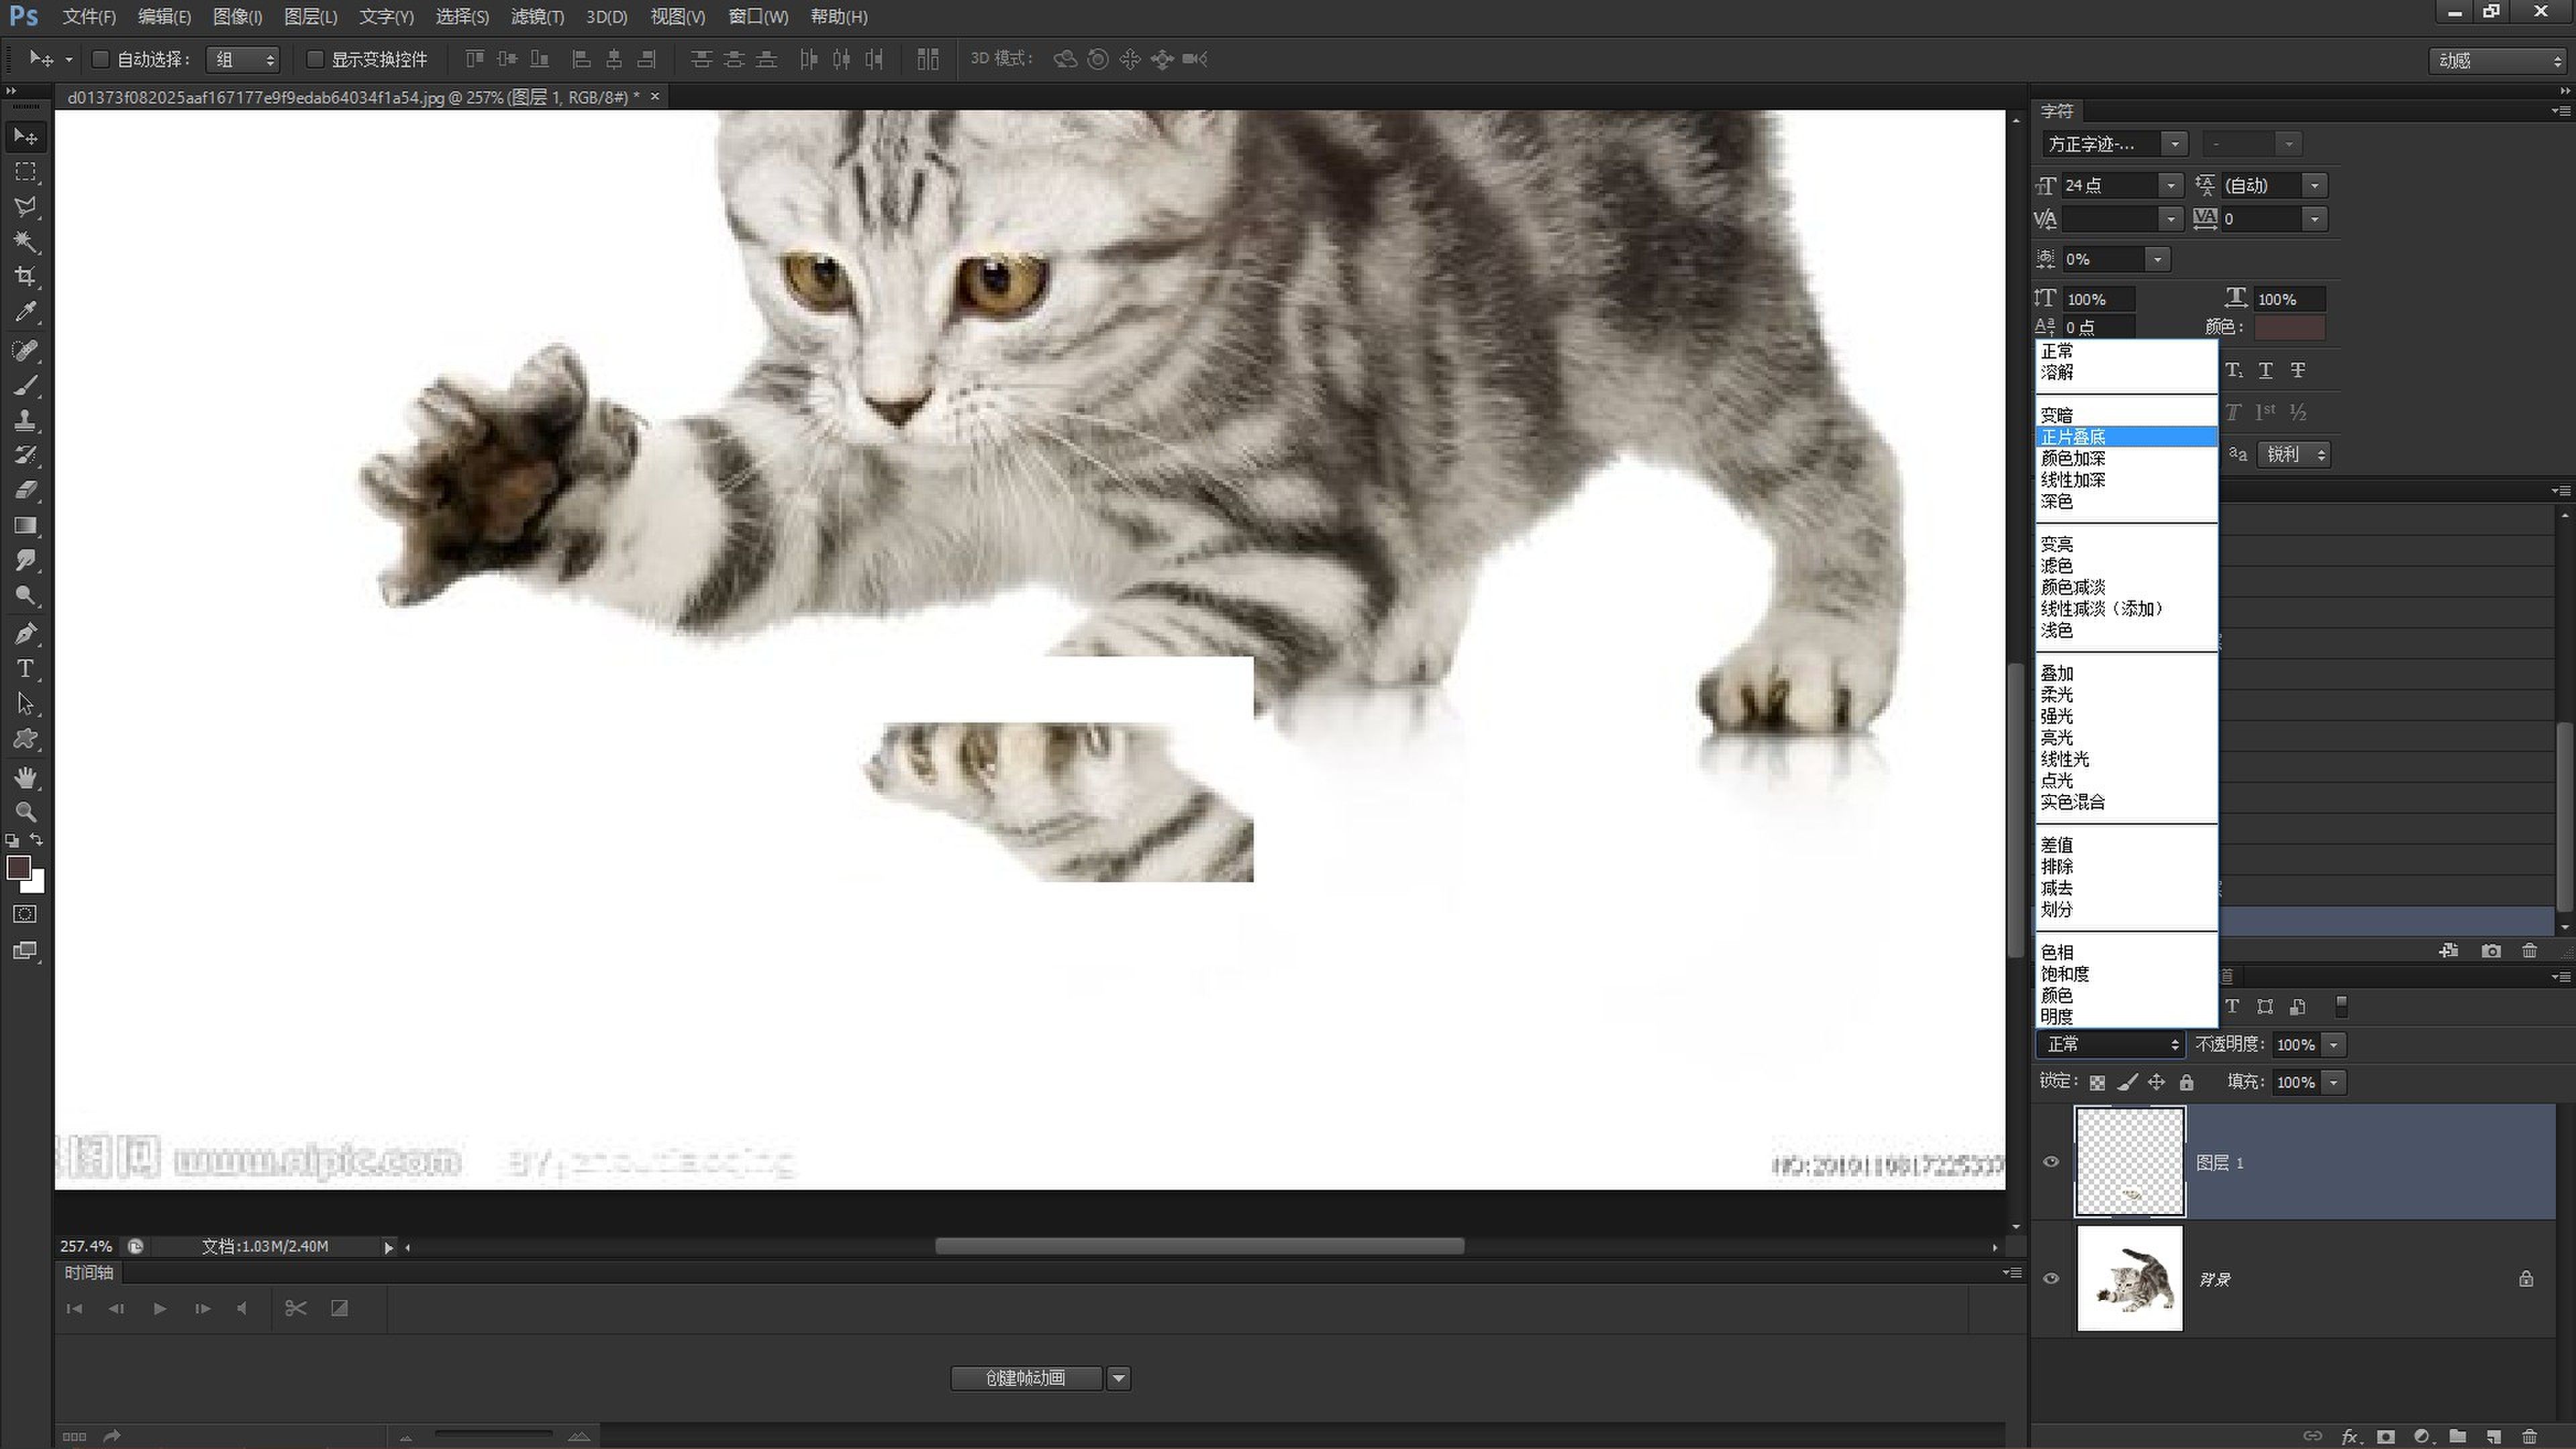Toggle lock image pixels brush icon
The height and width of the screenshot is (1449, 2576).
2127,1083
